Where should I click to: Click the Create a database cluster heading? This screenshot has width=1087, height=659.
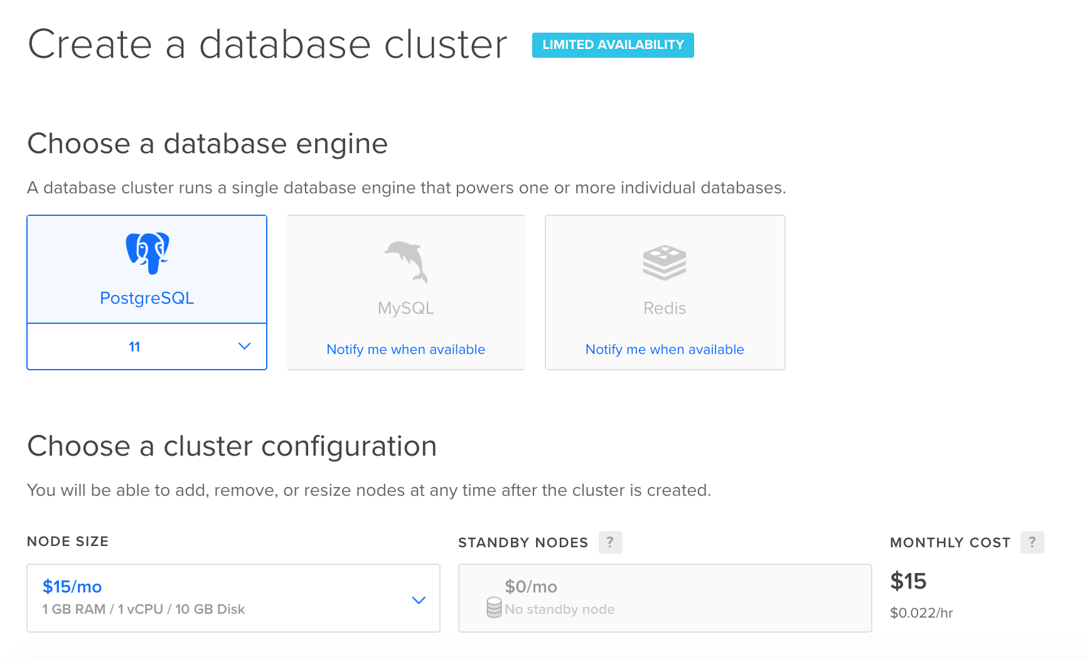[267, 45]
